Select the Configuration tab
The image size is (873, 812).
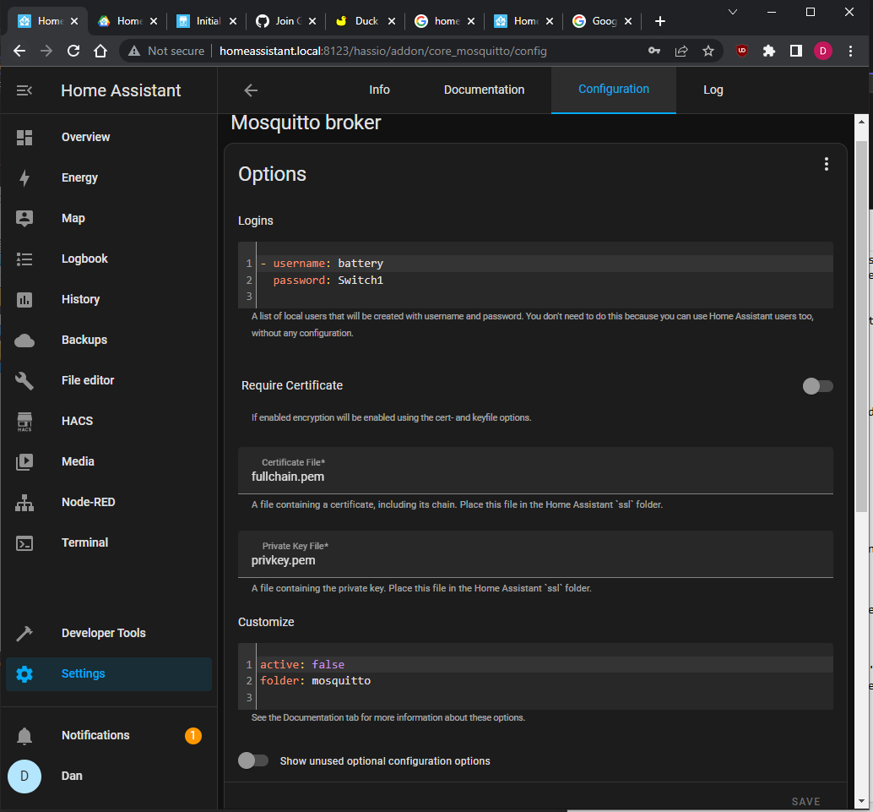tap(614, 90)
